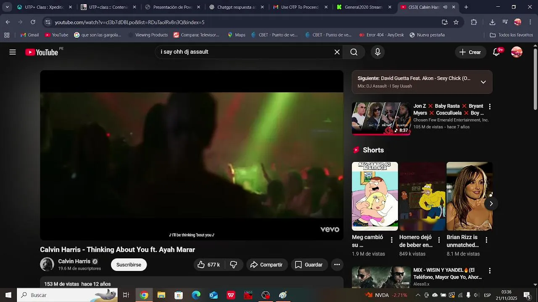Switch to Use OTP To Proceed tab
Viewport: 538px width, 302px height.
(x=300, y=7)
